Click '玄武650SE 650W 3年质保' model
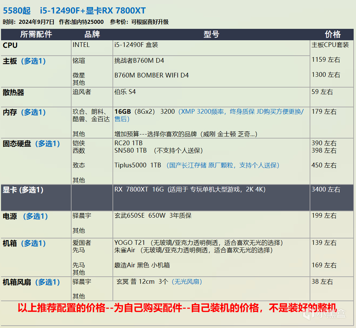Image resolution: width=356 pixels, height=328 pixels. 153,216
